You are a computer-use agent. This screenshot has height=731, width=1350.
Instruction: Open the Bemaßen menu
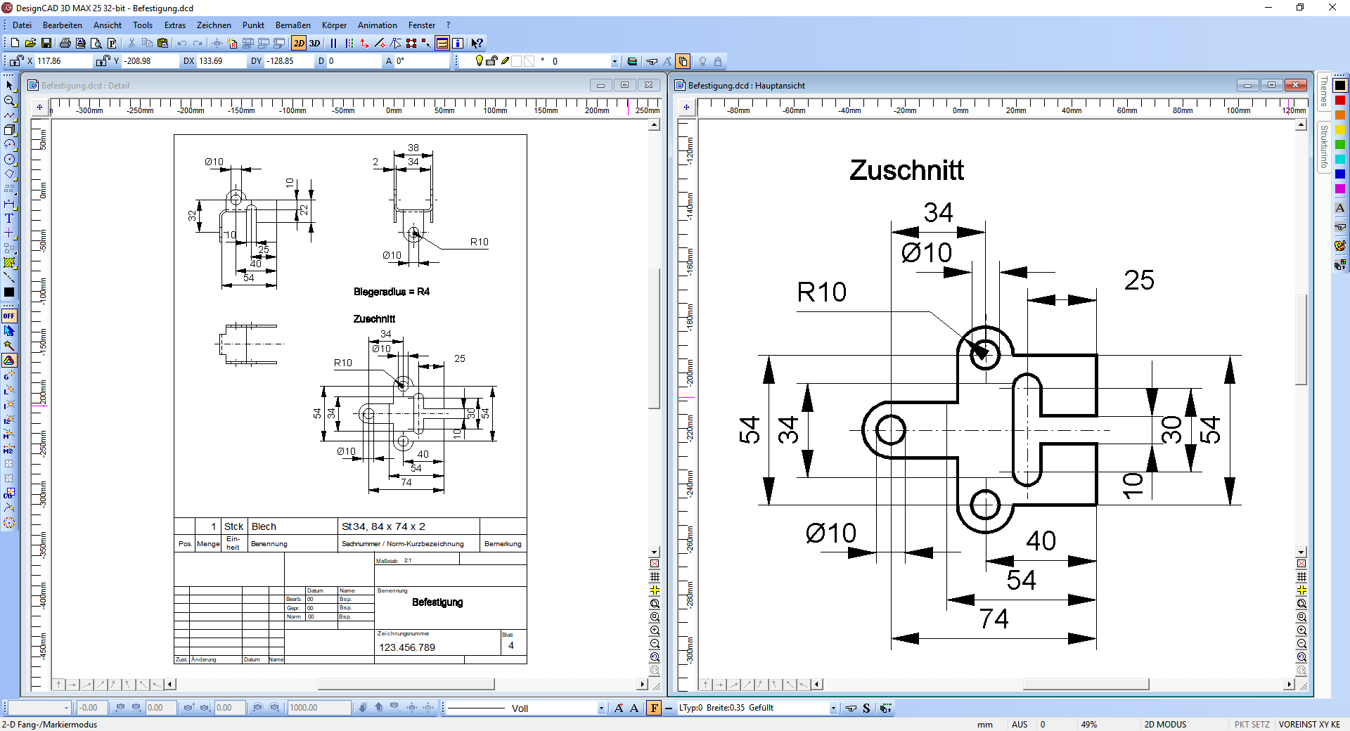(292, 25)
